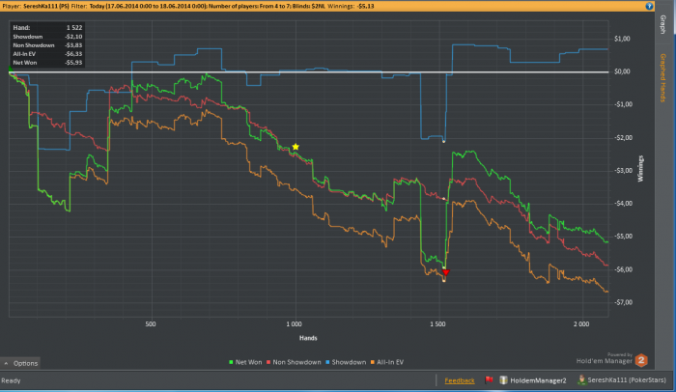676x392 pixels.
Task: Expand the Options panel
Action: tap(20, 363)
